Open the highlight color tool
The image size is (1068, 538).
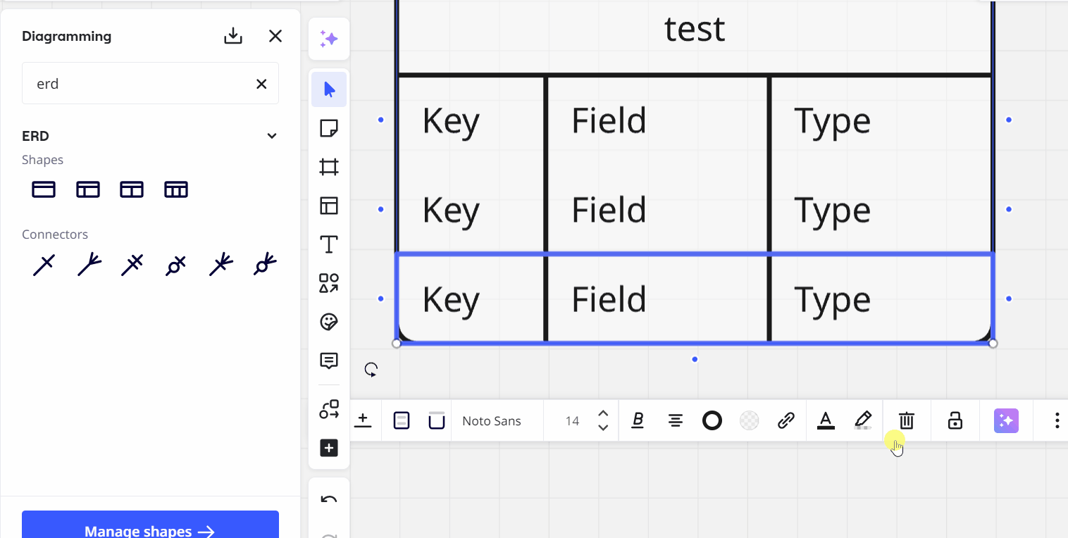pos(863,420)
